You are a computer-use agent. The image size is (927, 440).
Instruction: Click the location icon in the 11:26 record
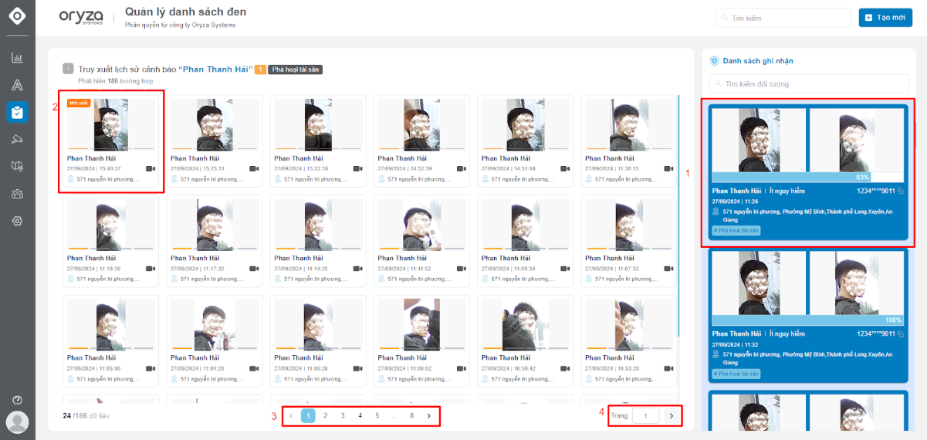point(716,212)
